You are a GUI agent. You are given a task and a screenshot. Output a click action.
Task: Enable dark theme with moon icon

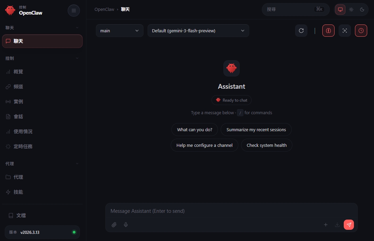[x=362, y=10]
